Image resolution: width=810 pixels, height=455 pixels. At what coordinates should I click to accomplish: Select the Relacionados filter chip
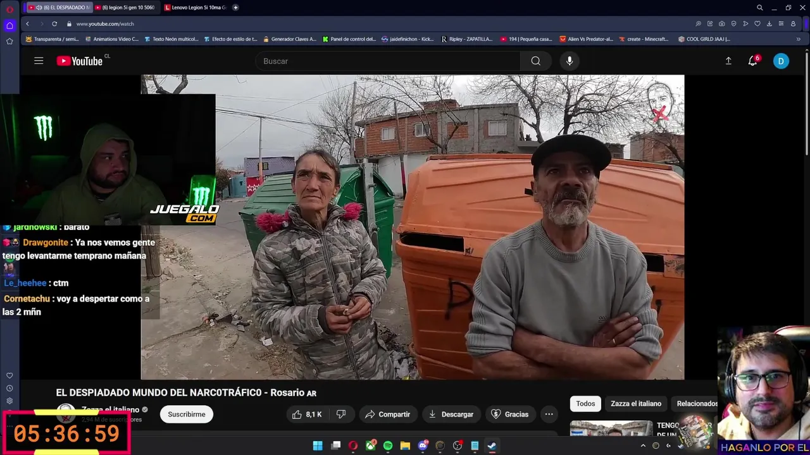pos(697,403)
